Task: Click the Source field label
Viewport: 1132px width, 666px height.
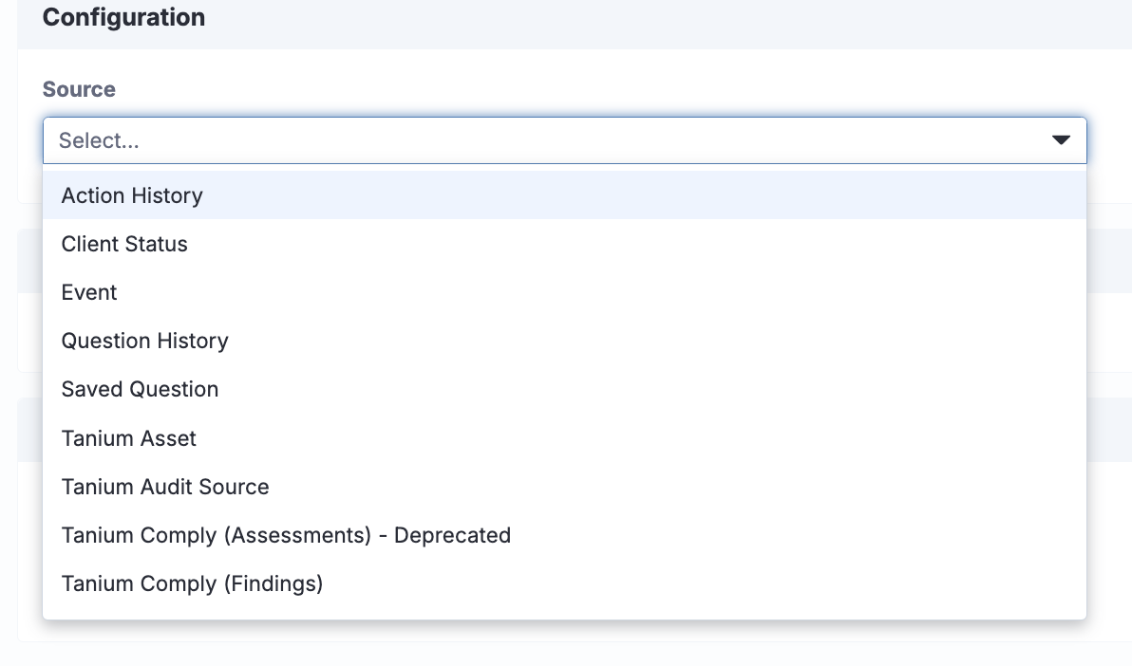Action: tap(79, 89)
